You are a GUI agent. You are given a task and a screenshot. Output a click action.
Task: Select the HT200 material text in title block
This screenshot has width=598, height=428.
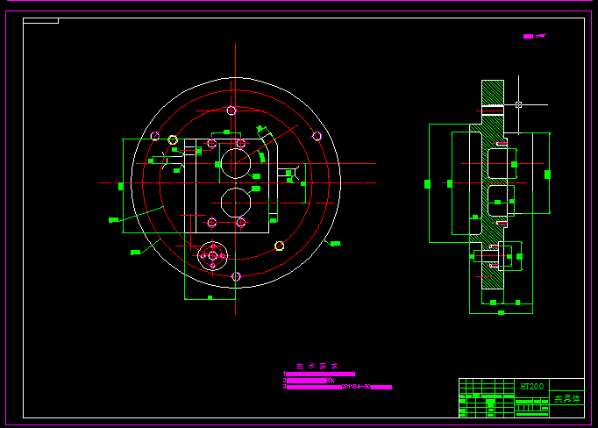(531, 387)
